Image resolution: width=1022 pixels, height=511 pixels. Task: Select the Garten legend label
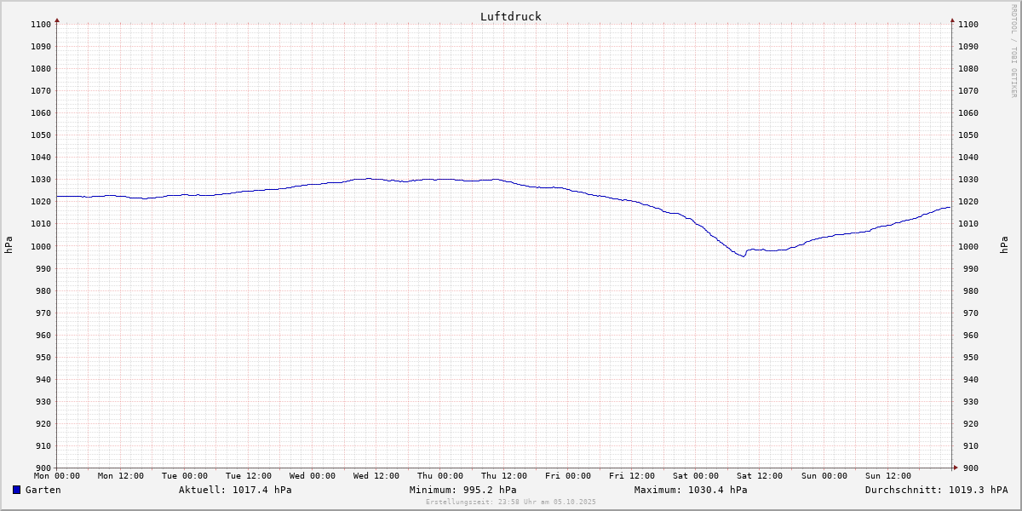[43, 490]
